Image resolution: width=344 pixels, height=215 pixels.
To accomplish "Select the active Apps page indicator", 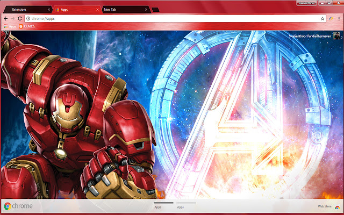I will coord(163,205).
